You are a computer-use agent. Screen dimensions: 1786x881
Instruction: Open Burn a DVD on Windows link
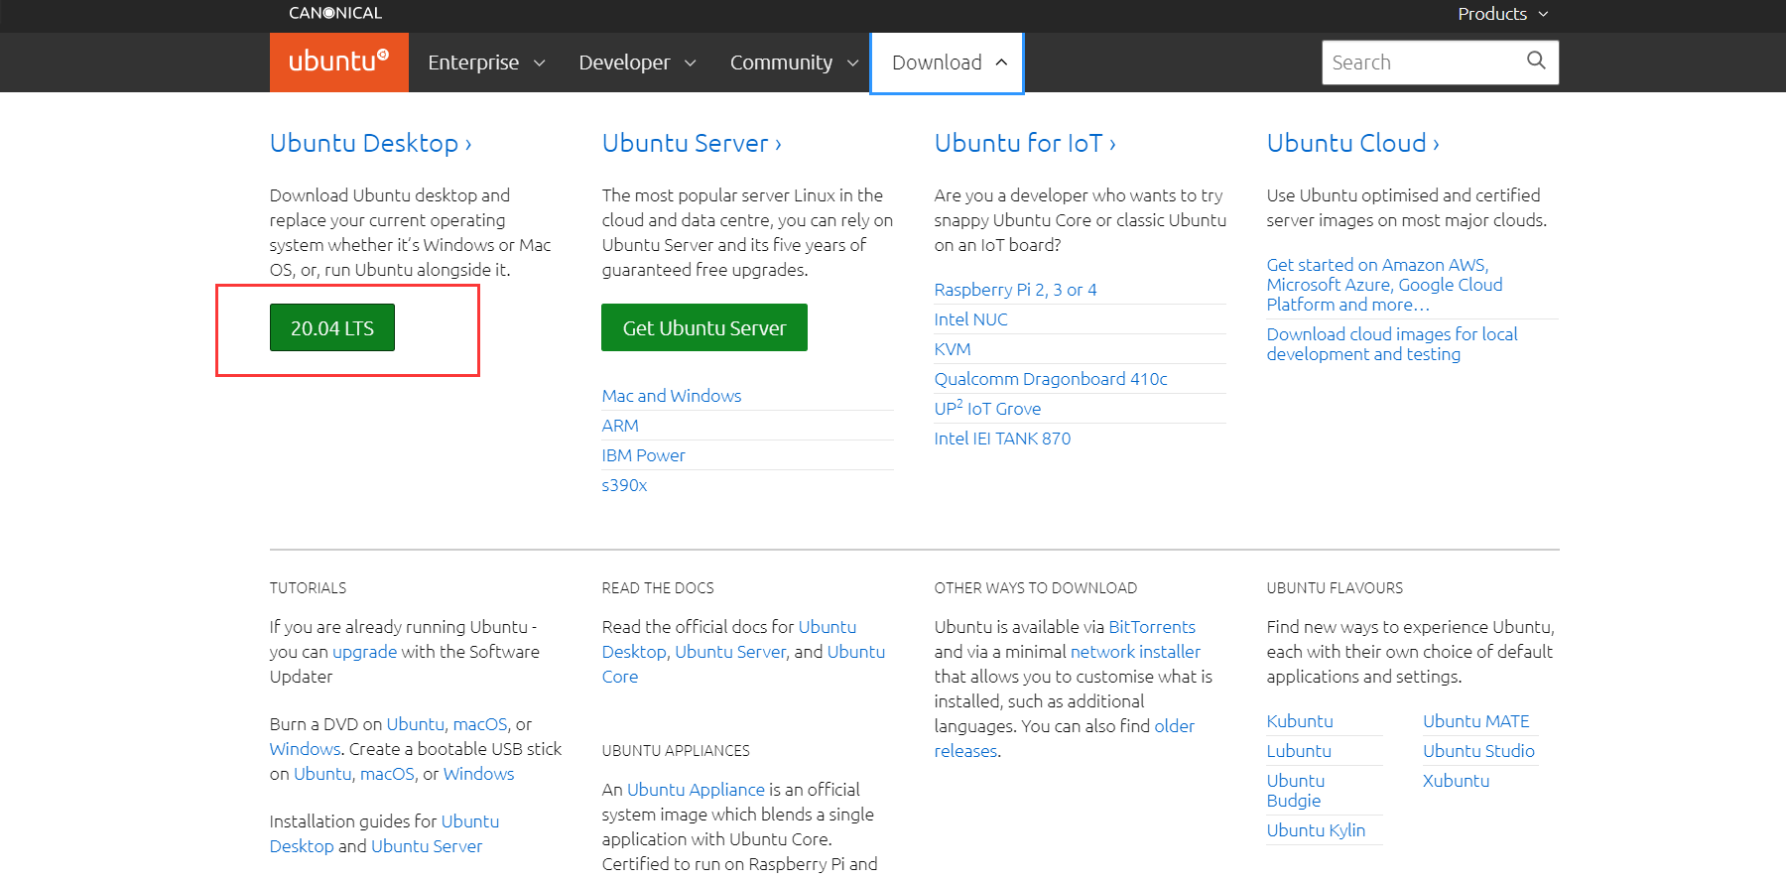click(305, 749)
